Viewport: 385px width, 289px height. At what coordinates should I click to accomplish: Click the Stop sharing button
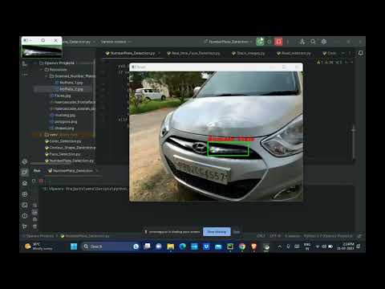click(217, 232)
